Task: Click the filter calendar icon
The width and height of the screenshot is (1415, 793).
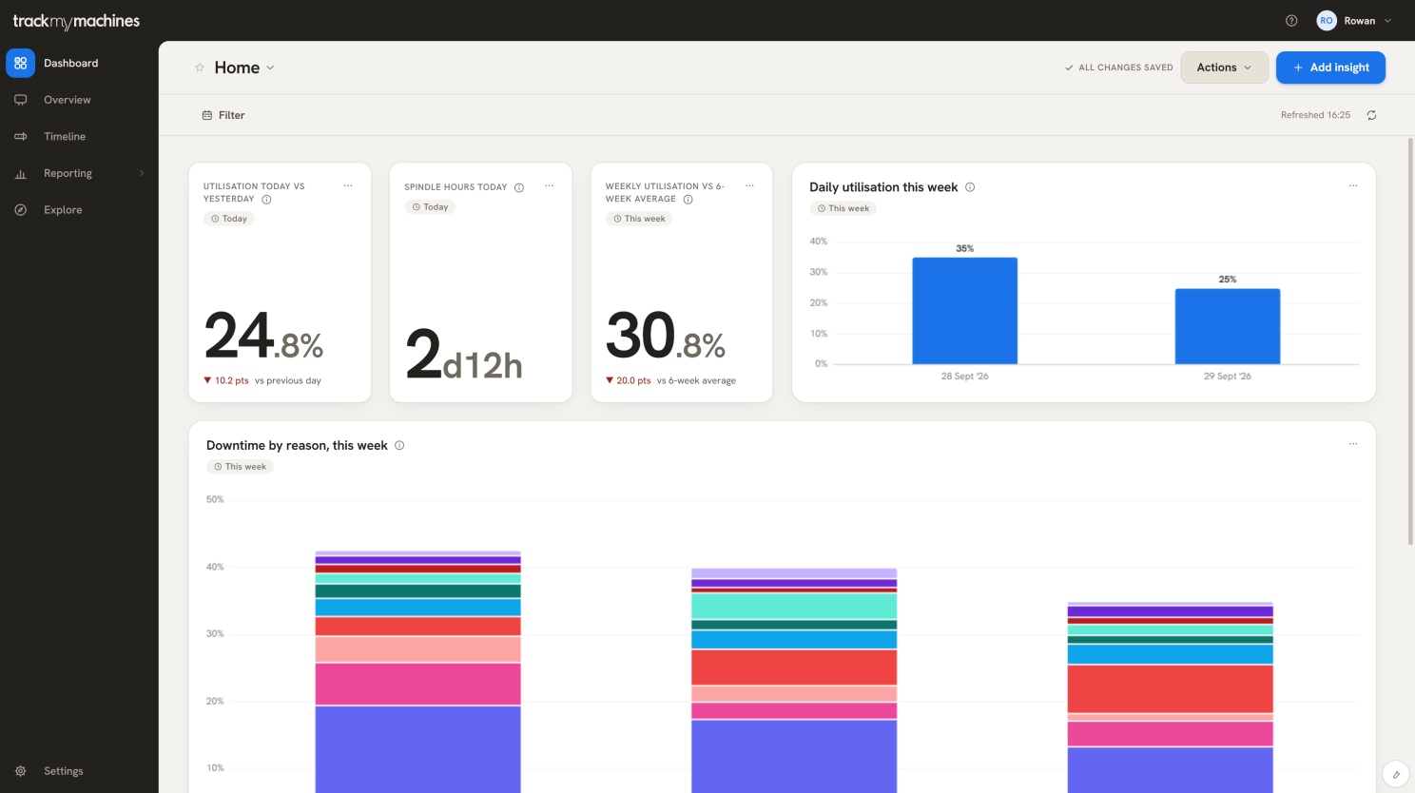Action: tap(207, 115)
